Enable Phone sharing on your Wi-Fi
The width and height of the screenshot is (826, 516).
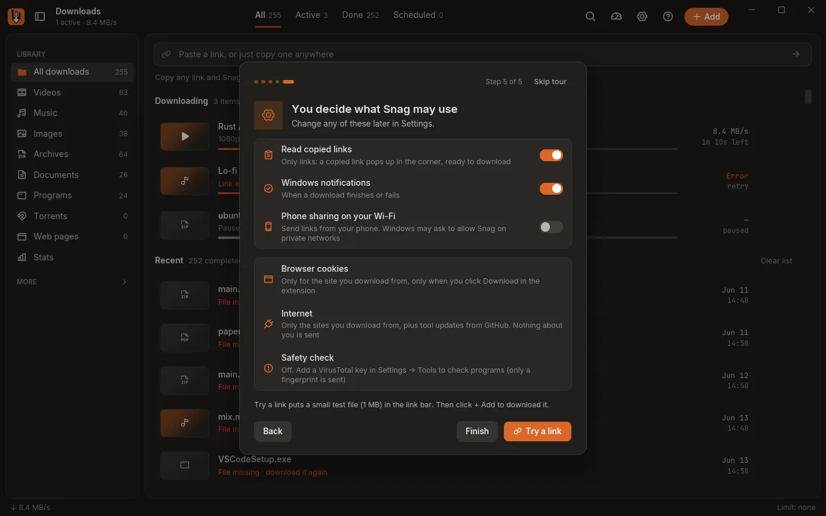pyautogui.click(x=551, y=227)
